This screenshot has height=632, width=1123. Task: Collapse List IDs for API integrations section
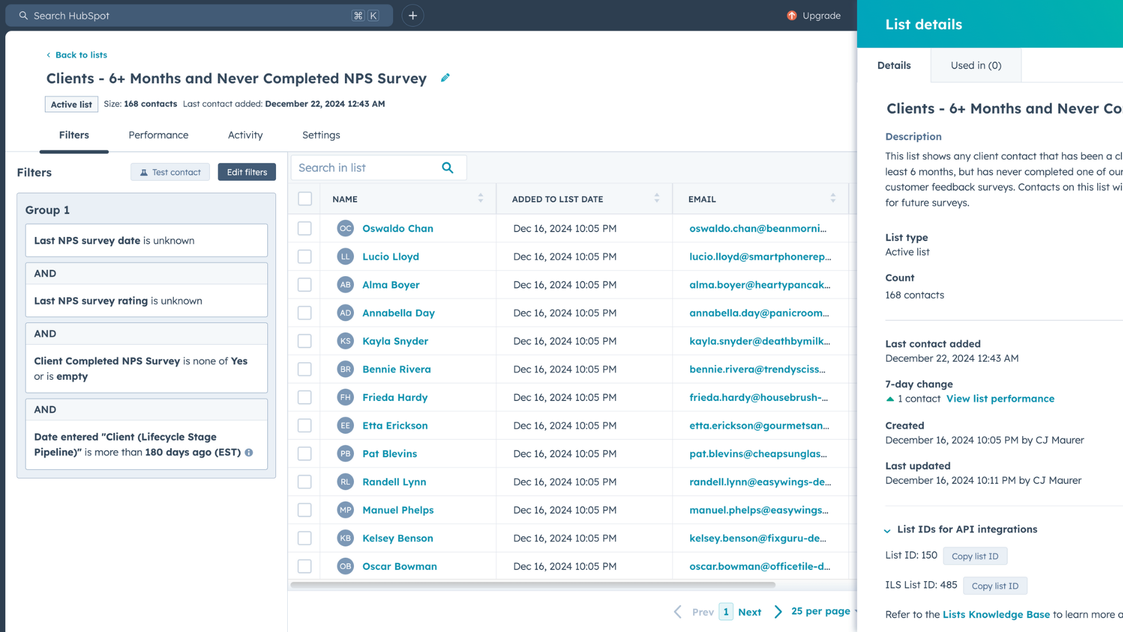coord(887,530)
